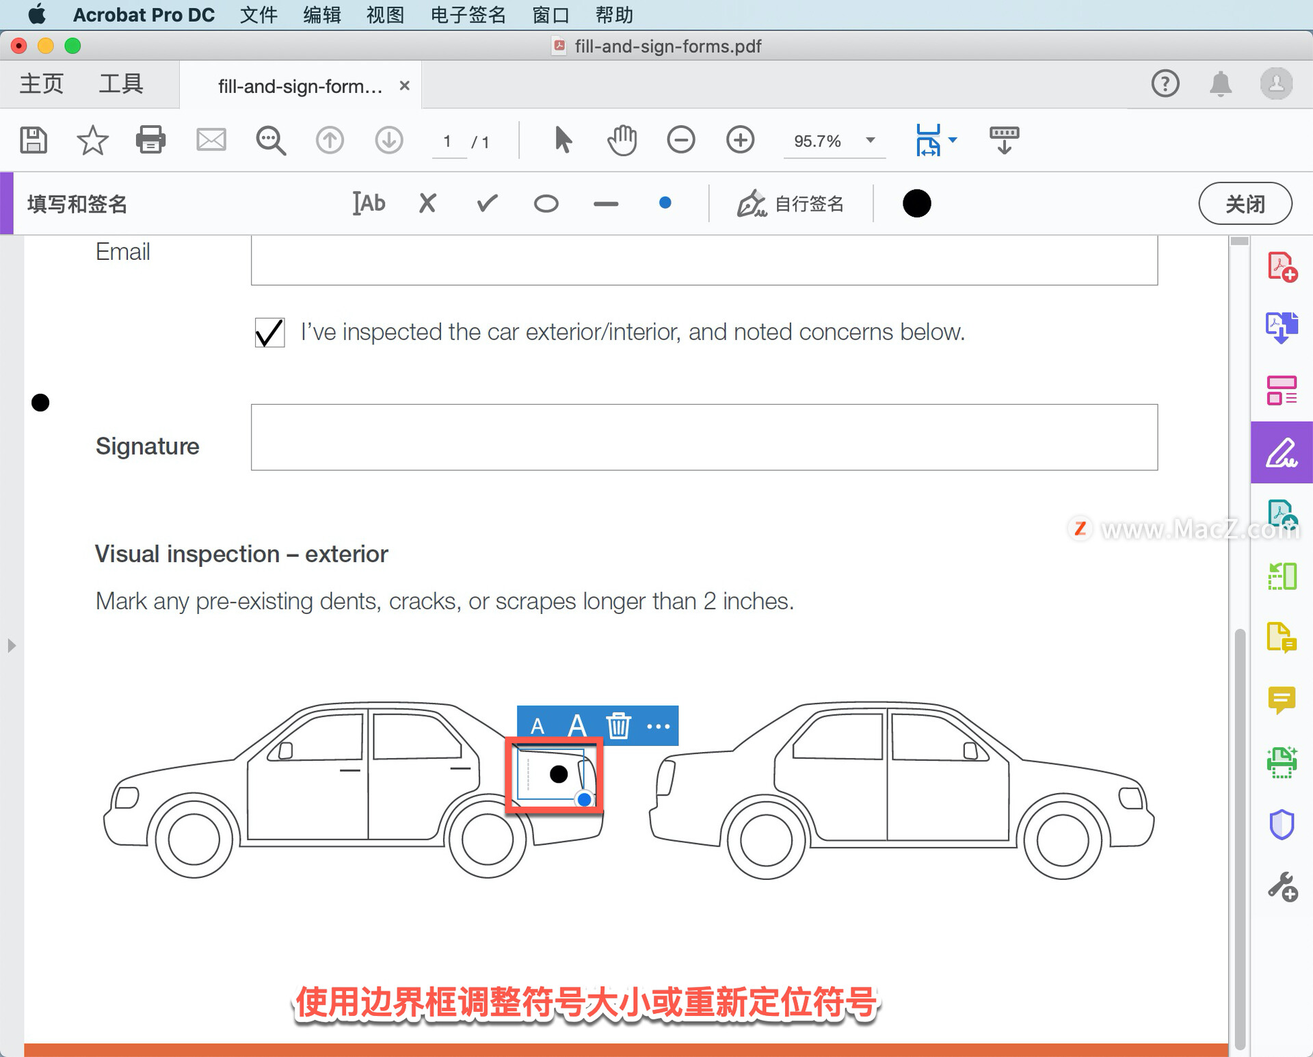This screenshot has width=1313, height=1057.
Task: Open Export PDF sidebar tool
Action: coord(1282,328)
